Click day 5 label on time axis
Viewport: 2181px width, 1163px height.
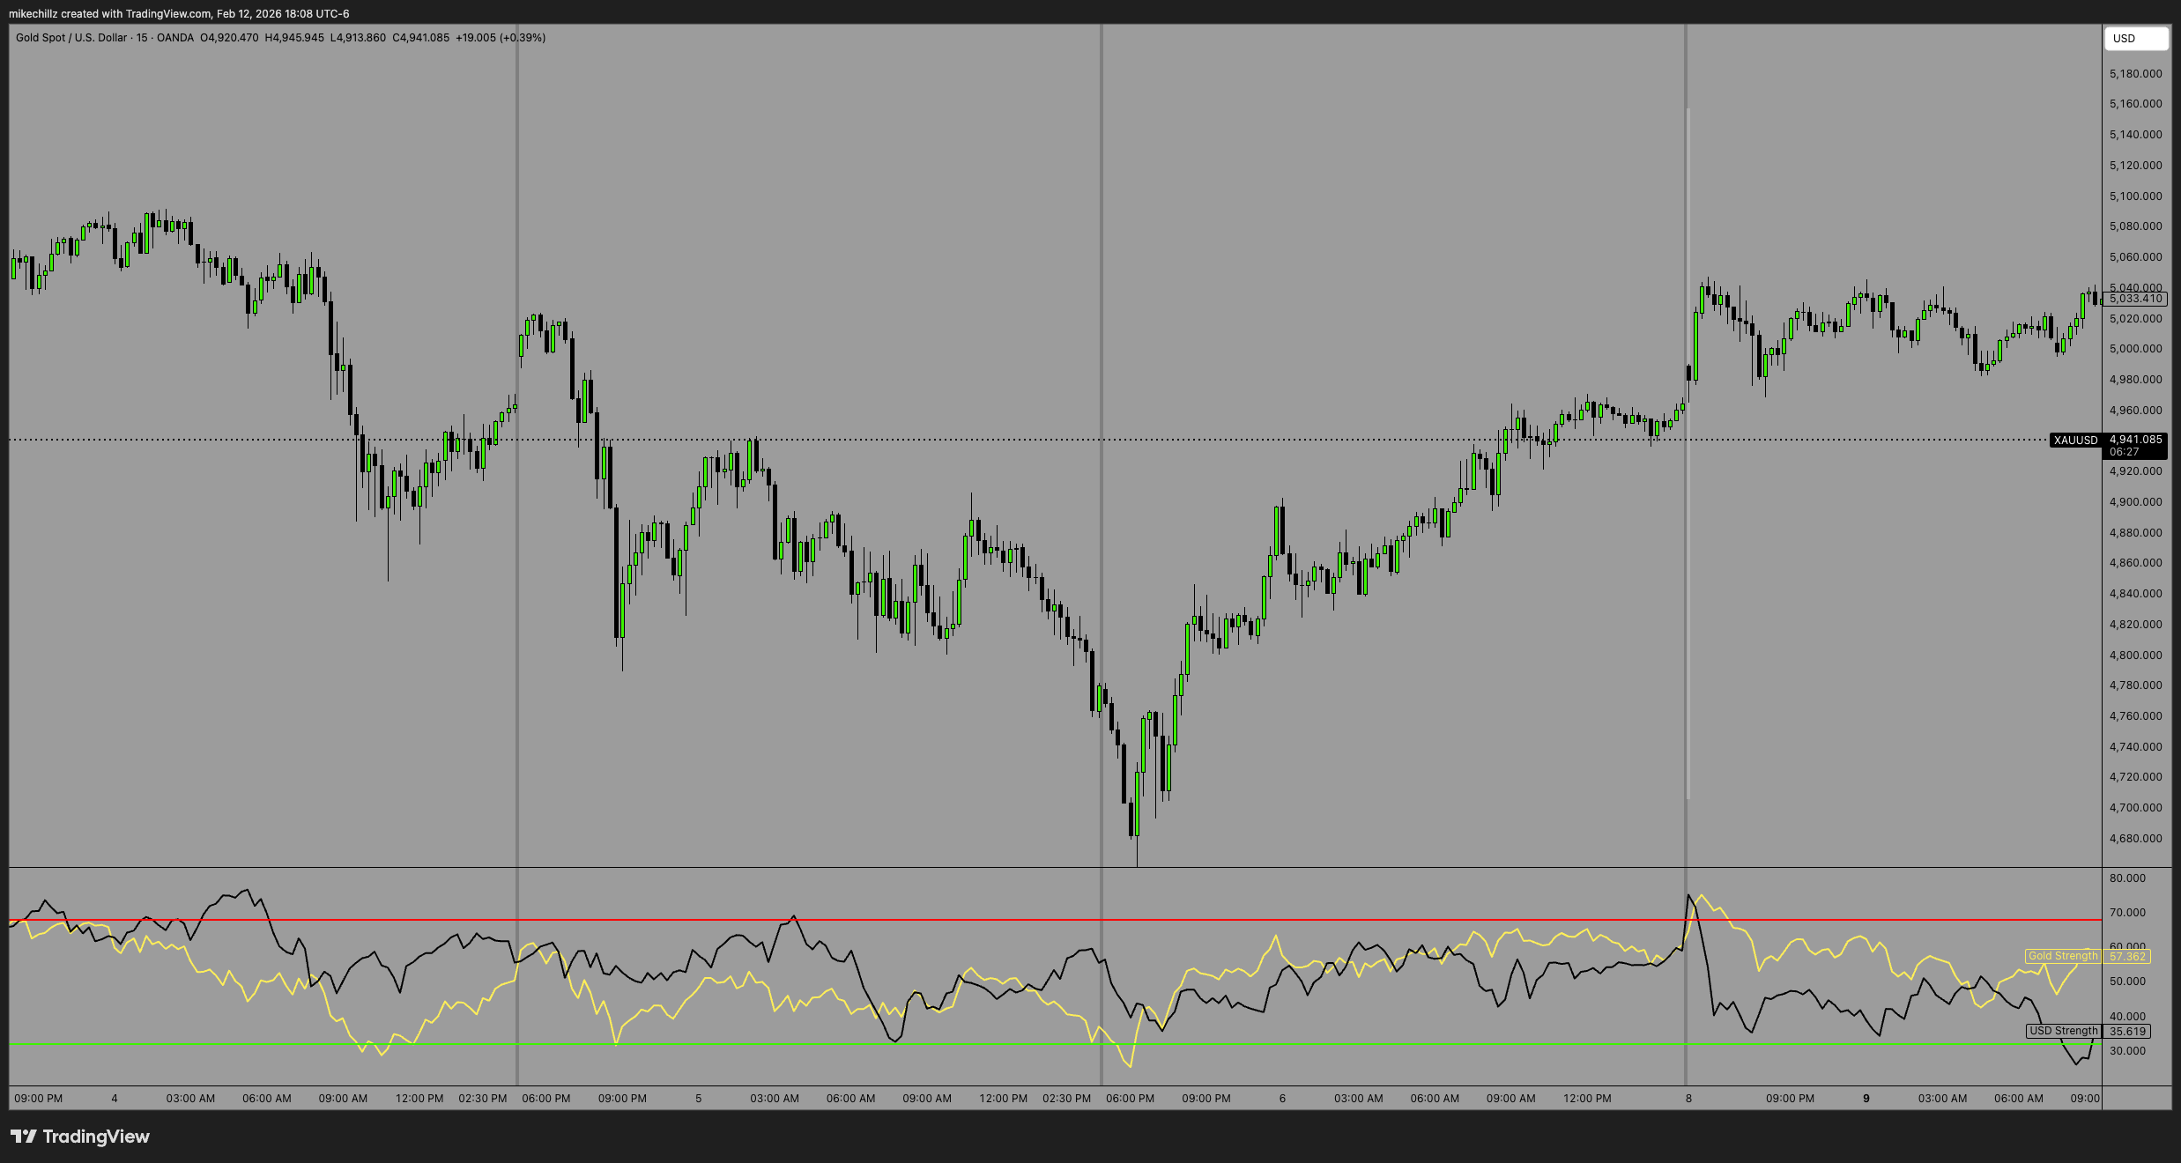point(699,1099)
